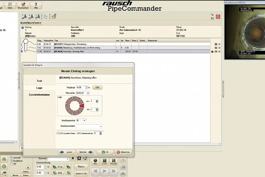Delete the BABAB row with red X
The image size is (265, 177).
[x=219, y=48]
